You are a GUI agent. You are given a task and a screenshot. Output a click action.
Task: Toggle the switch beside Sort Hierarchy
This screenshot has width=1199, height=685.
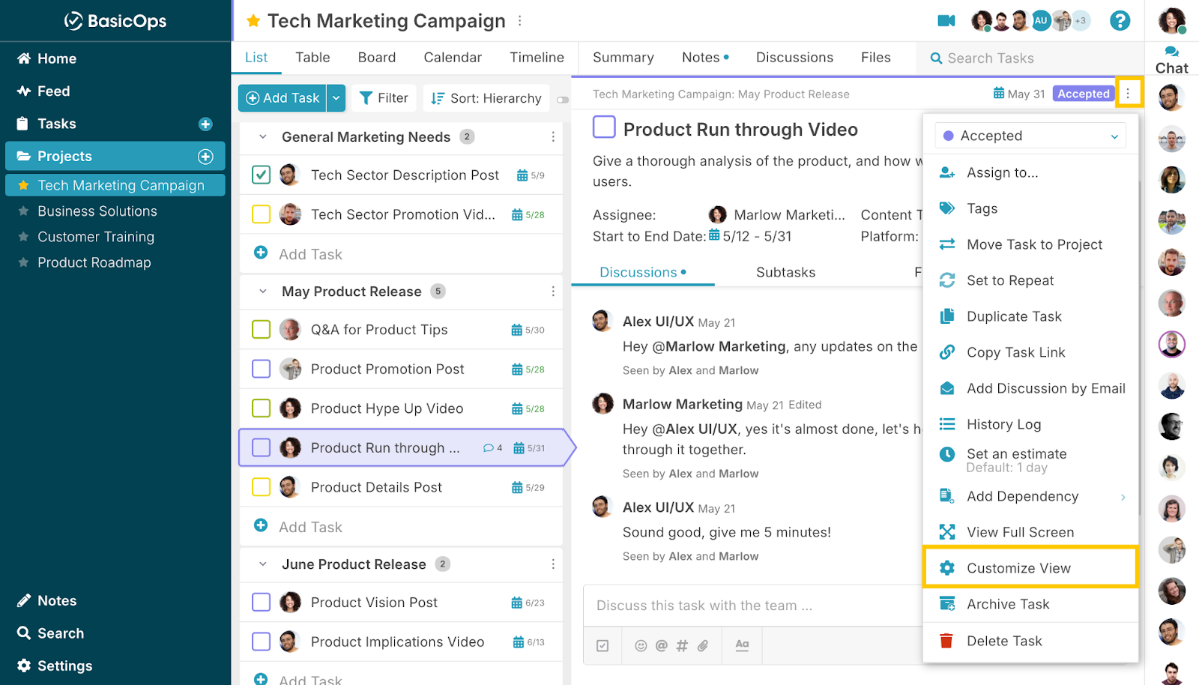pyautogui.click(x=563, y=100)
